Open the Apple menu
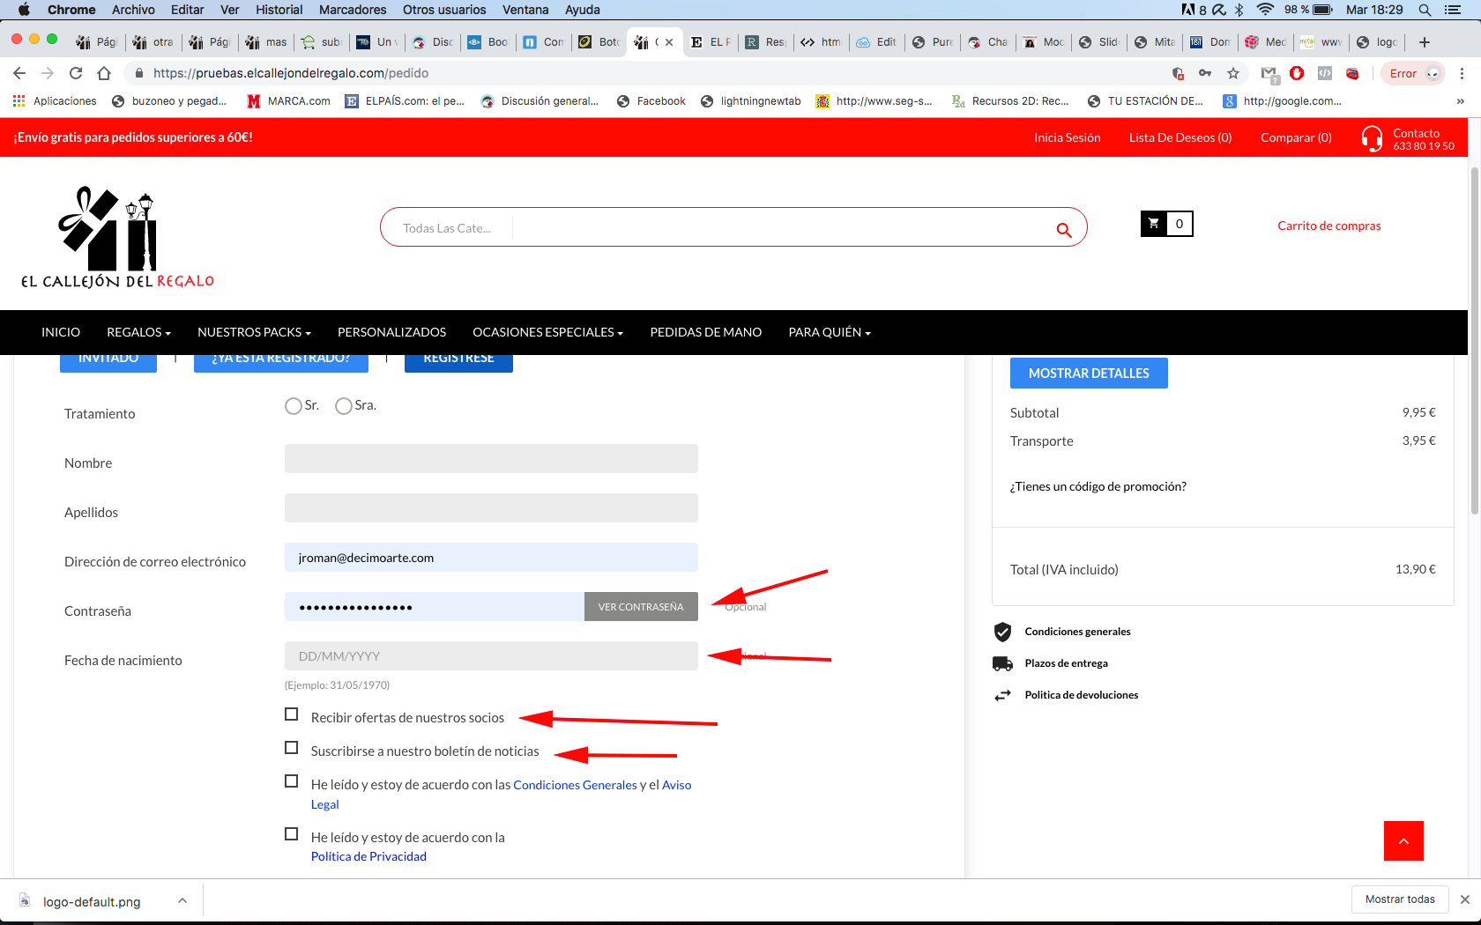 tap(24, 10)
